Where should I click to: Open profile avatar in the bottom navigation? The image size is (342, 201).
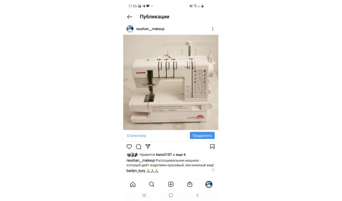(x=209, y=184)
